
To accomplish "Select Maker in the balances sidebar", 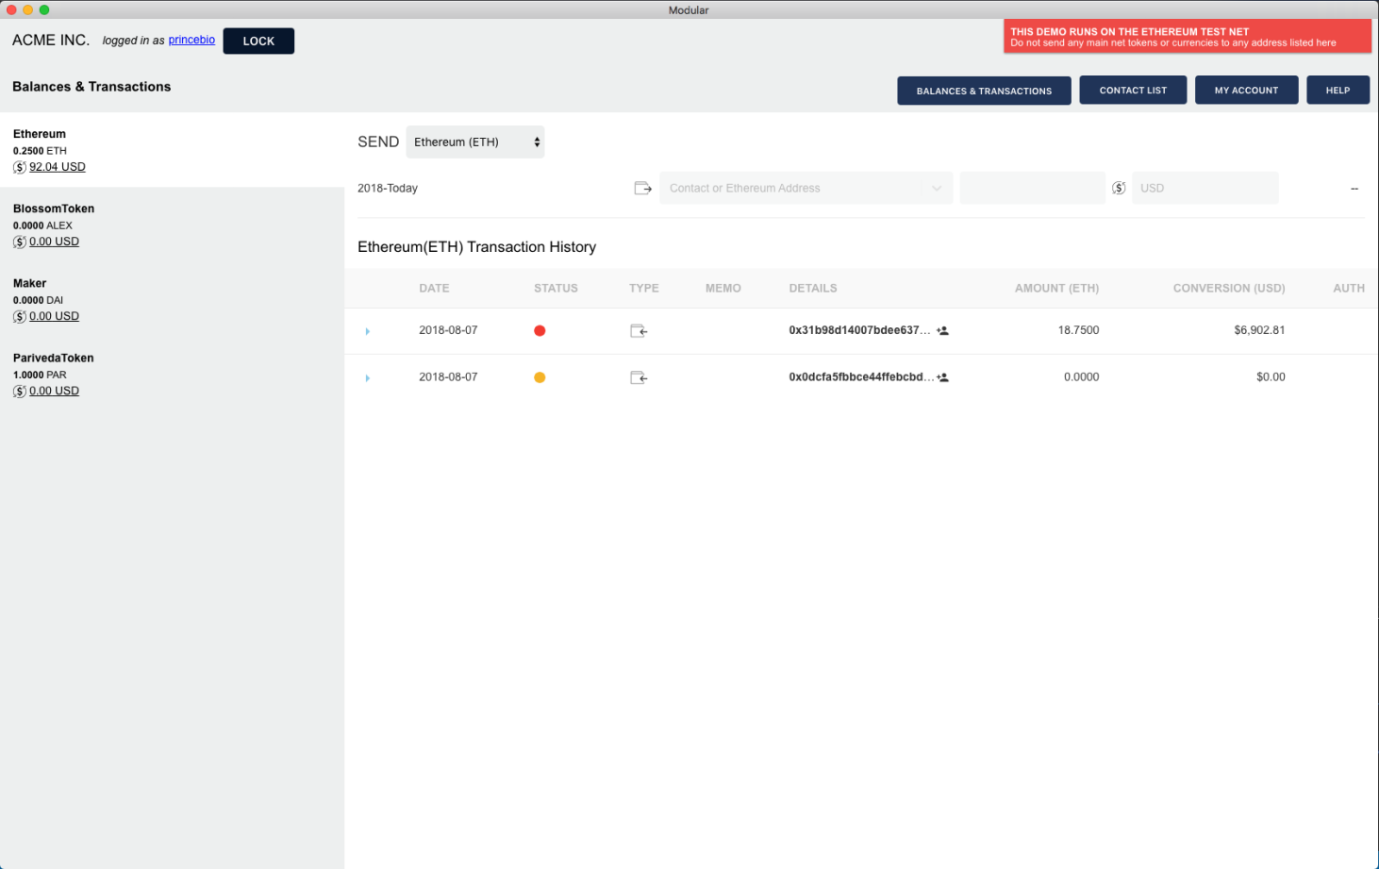I will click(172, 299).
